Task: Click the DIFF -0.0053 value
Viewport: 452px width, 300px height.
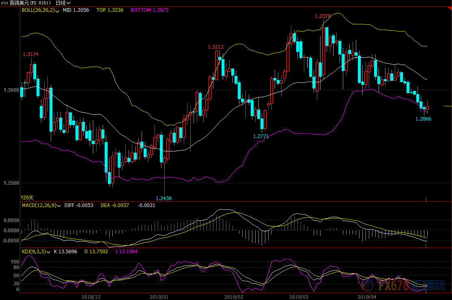Action: click(79, 205)
